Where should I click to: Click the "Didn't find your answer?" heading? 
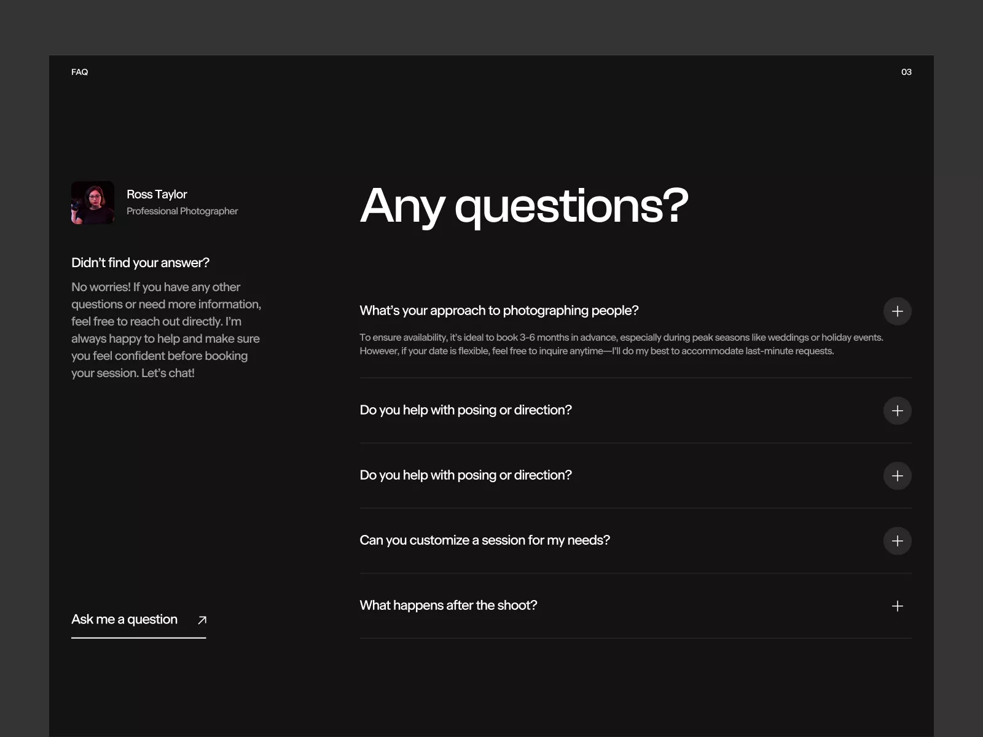pyautogui.click(x=140, y=263)
